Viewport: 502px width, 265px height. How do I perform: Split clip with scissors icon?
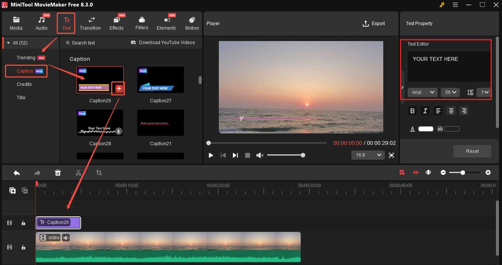[78, 173]
